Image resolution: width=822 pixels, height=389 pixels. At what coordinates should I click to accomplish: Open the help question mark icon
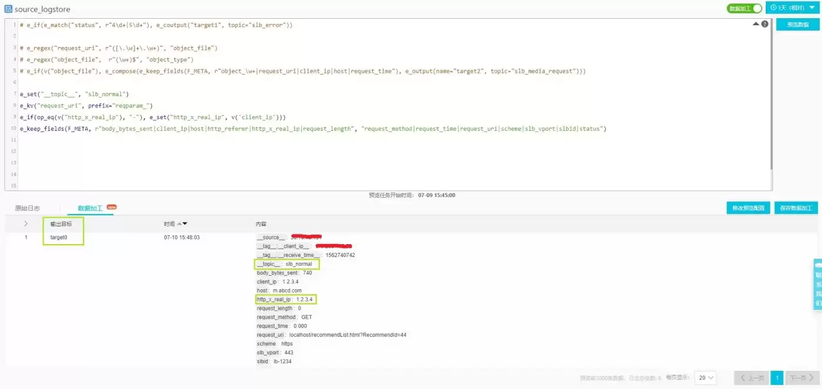[764, 24]
